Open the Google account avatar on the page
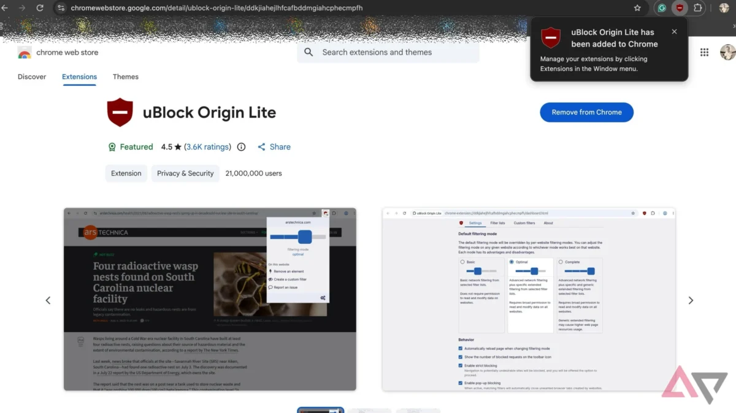Image resolution: width=736 pixels, height=413 pixels. (x=727, y=52)
